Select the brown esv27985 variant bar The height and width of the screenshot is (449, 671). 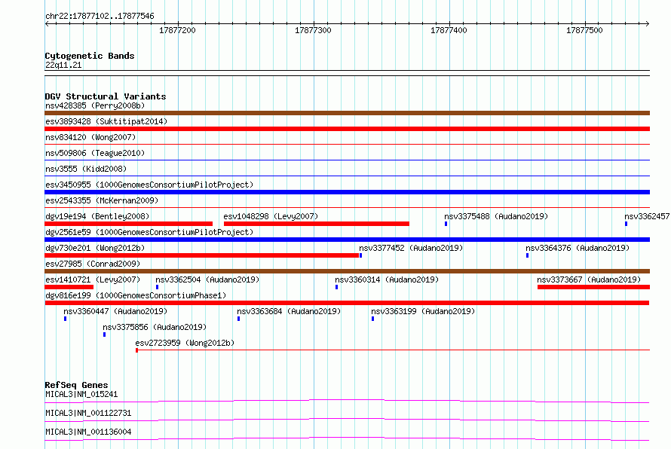click(x=347, y=271)
